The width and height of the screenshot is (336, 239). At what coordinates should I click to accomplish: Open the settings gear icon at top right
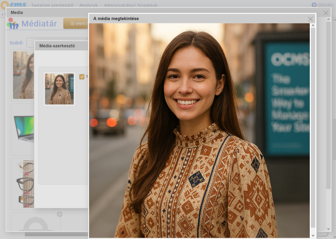point(314,5)
